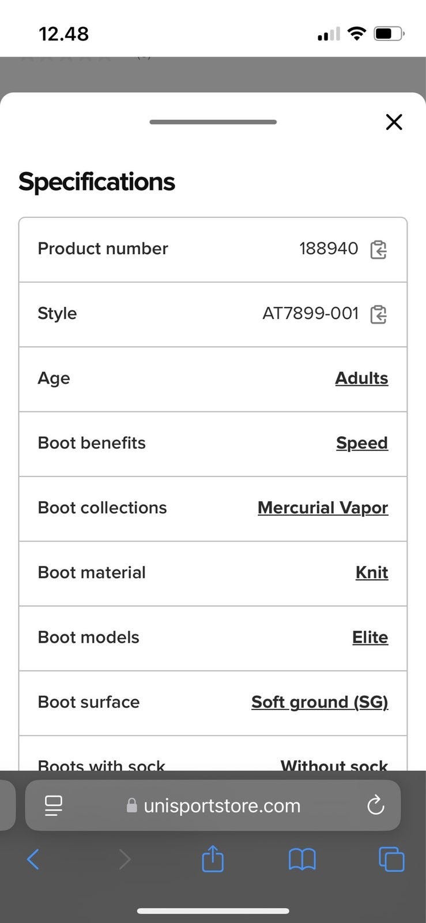Show all open Safari tabs
426x923 pixels.
391,860
